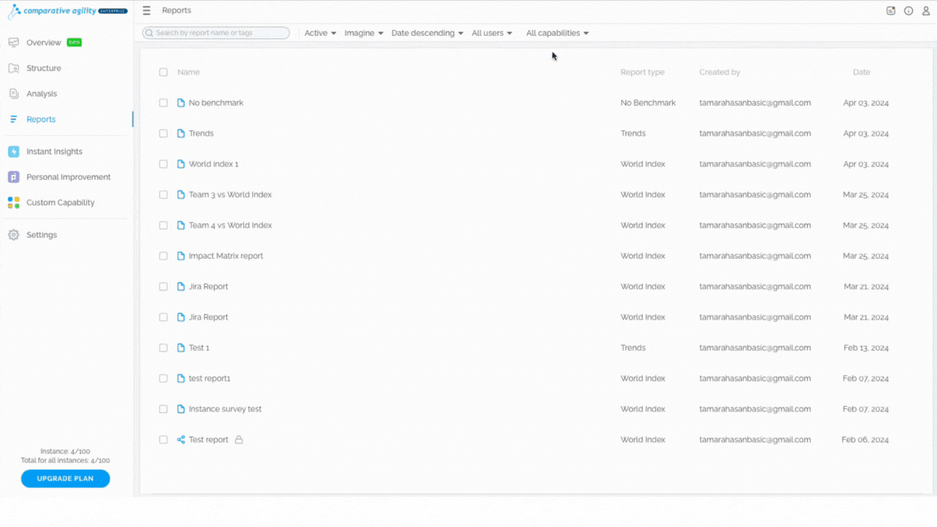Open the Date descending sort dropdown
Viewport: 937px width, 527px height.
coord(427,33)
